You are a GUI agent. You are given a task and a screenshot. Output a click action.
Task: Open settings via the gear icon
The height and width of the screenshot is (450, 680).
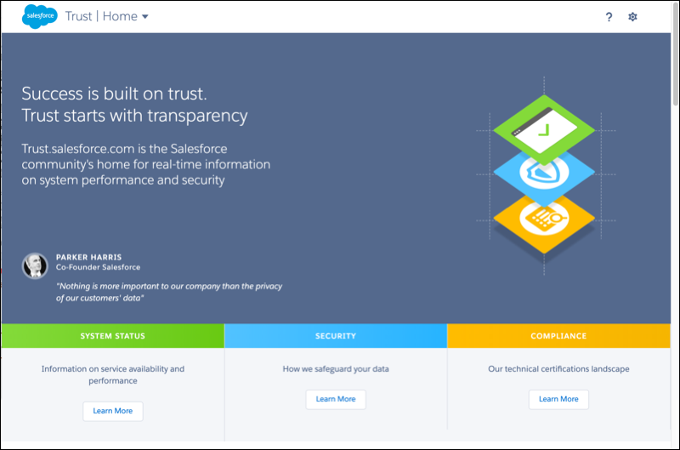[632, 17]
